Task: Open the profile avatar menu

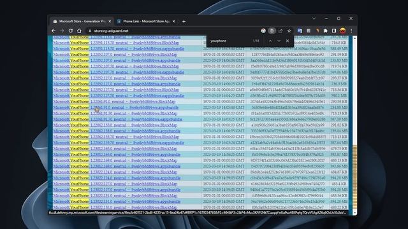Action: tap(343, 31)
